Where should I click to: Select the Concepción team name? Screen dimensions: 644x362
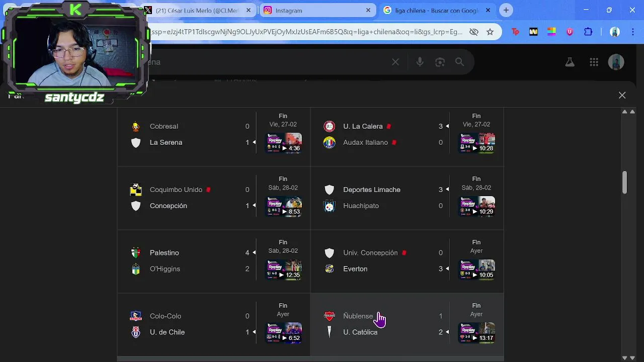tap(169, 206)
